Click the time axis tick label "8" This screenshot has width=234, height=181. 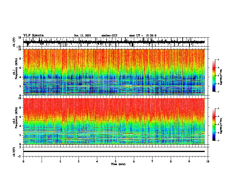click(x=171, y=161)
